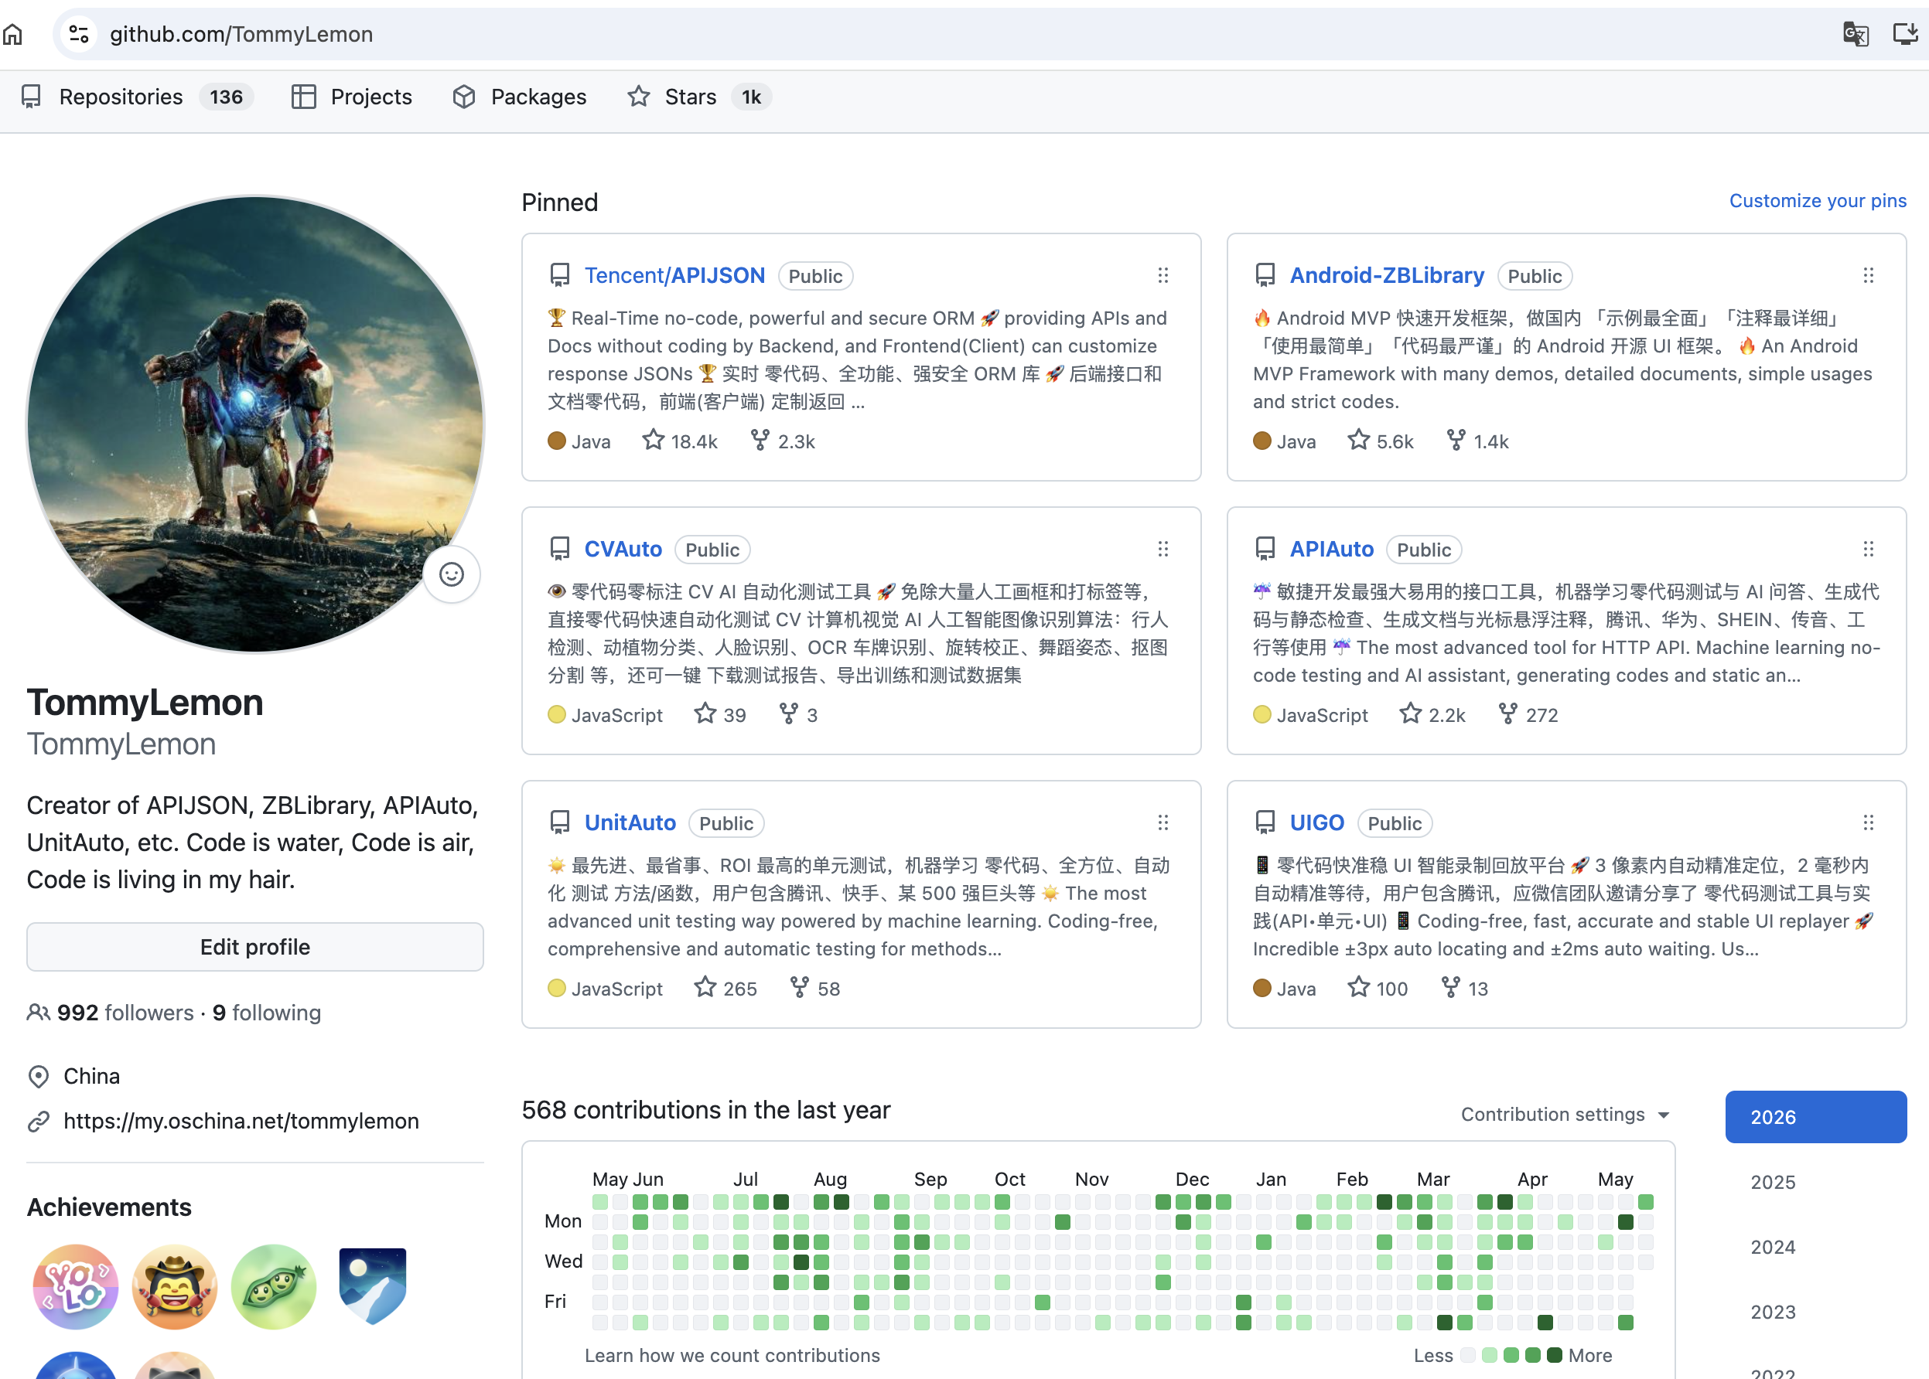Click drag handle on UnitAuto card
The height and width of the screenshot is (1379, 1929).
point(1163,822)
